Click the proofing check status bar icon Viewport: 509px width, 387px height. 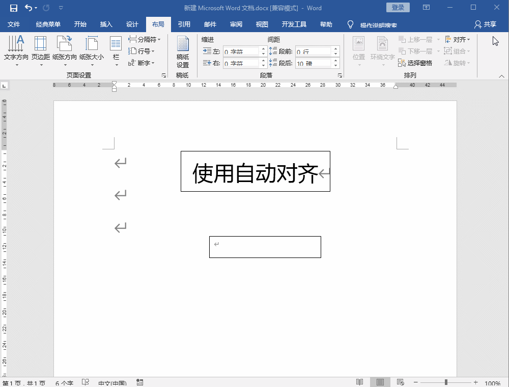(x=86, y=382)
